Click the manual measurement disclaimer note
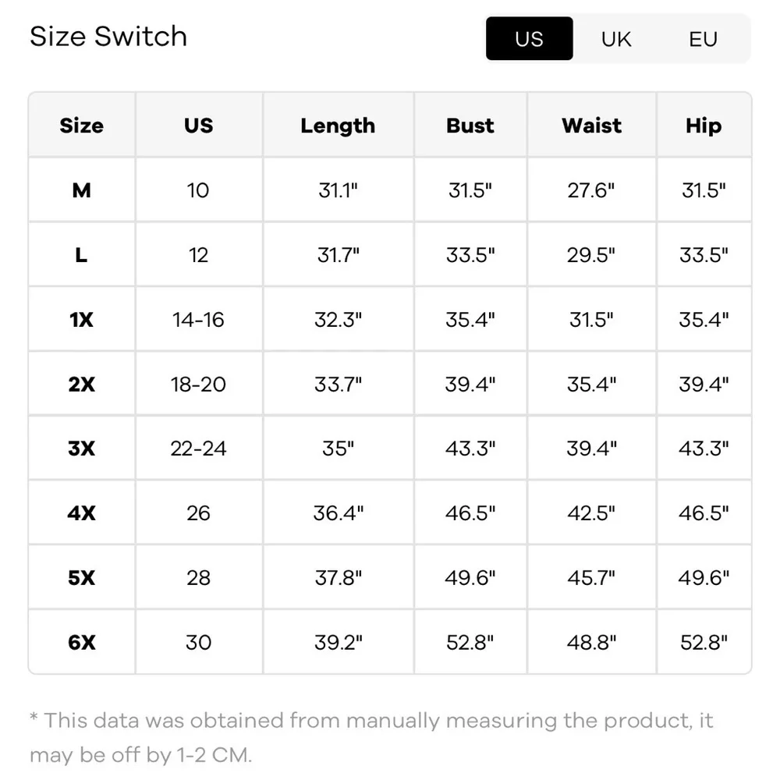The height and width of the screenshot is (780, 780). pos(371,737)
